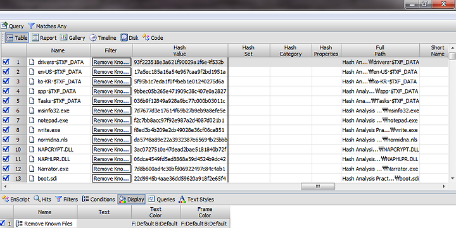The width and height of the screenshot is (456, 228).
Task: Select hash value of NAPCRYPT.DLL row
Action: pyautogui.click(x=179, y=150)
